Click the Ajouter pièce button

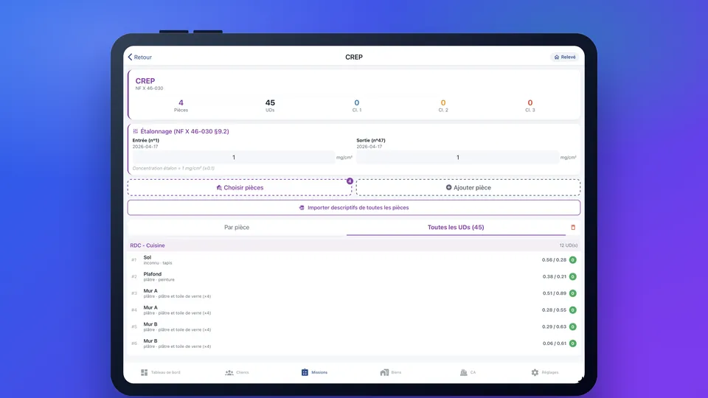click(x=468, y=188)
